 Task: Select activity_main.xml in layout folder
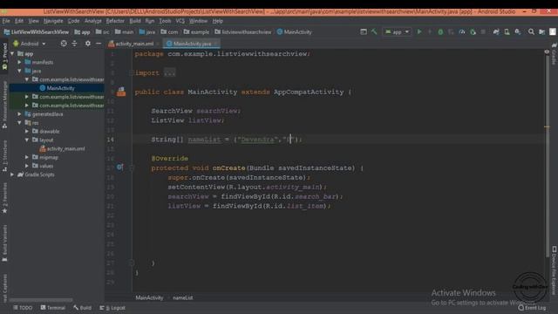click(62, 148)
